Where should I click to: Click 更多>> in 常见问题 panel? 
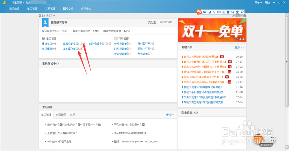click(x=170, y=115)
